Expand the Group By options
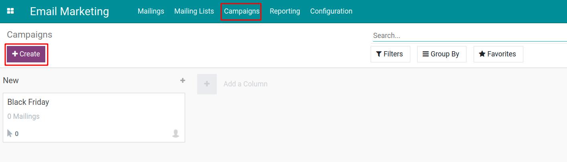Viewport: 567px width, 162px height. coord(442,54)
